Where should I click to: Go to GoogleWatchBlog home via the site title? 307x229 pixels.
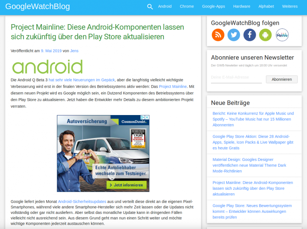tap(38, 6)
